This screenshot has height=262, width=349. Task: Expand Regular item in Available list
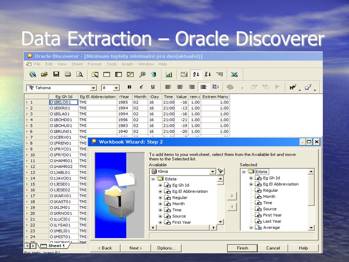point(160,198)
